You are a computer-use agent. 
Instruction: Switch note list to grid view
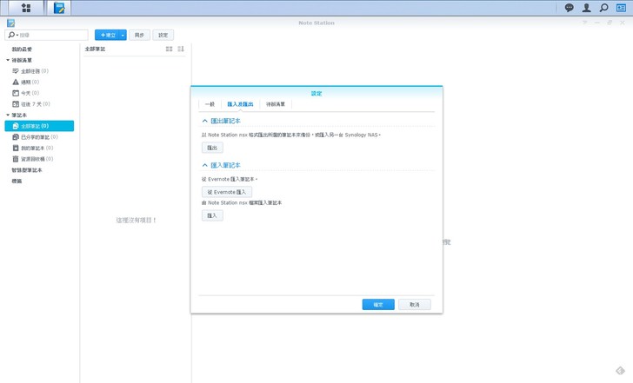click(169, 50)
